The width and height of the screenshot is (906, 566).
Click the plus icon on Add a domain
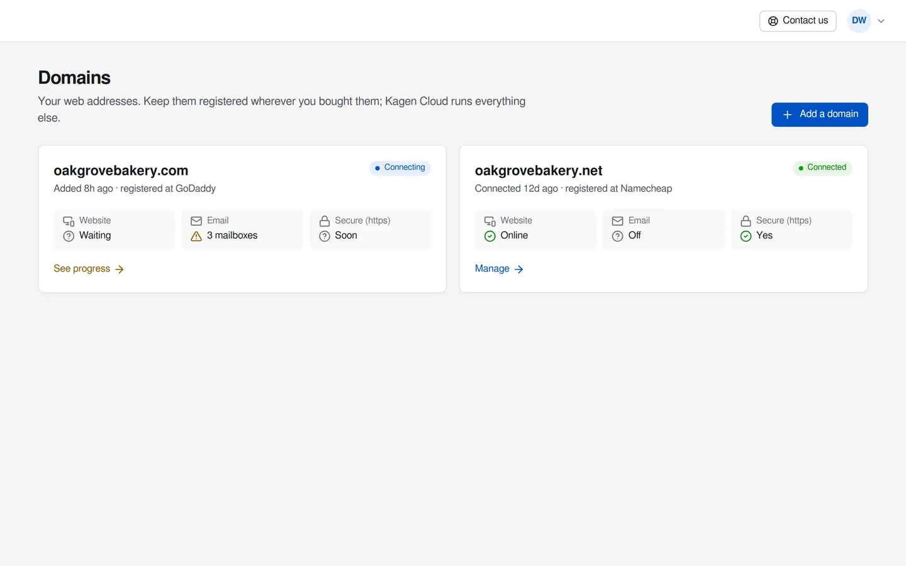[x=787, y=114]
